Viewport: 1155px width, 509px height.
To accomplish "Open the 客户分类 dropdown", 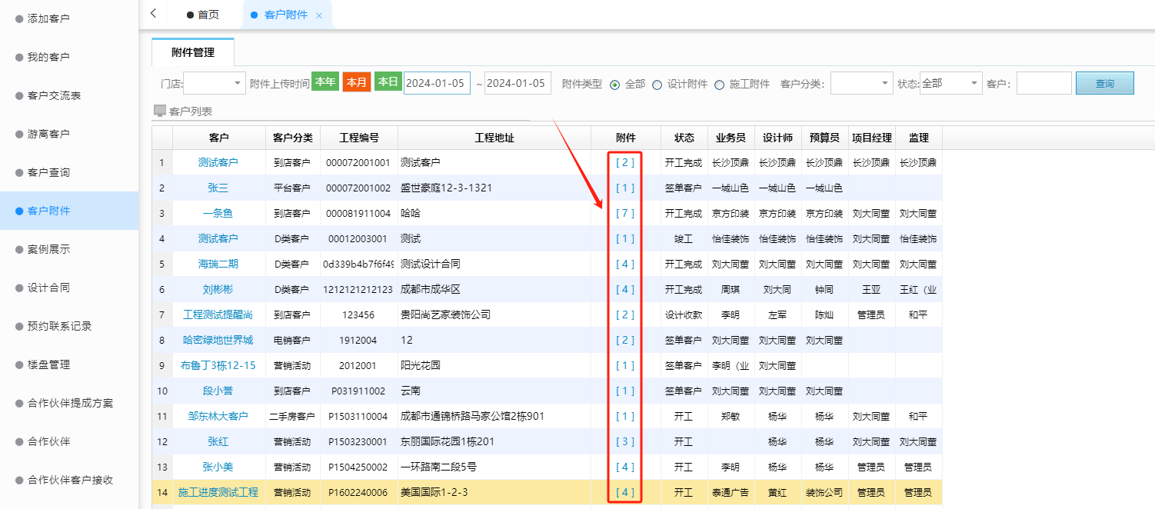I will tap(861, 85).
